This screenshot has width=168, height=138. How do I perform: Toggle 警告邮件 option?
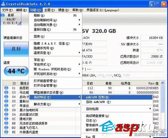pos(117,125)
